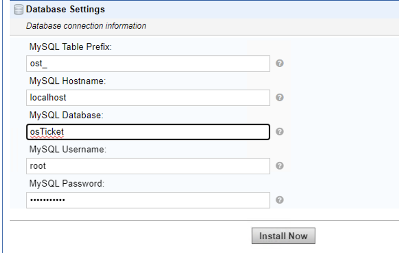Viewport: 399px width, 253px height.
Task: Click help icon next to MySQL Hostname
Action: point(279,98)
